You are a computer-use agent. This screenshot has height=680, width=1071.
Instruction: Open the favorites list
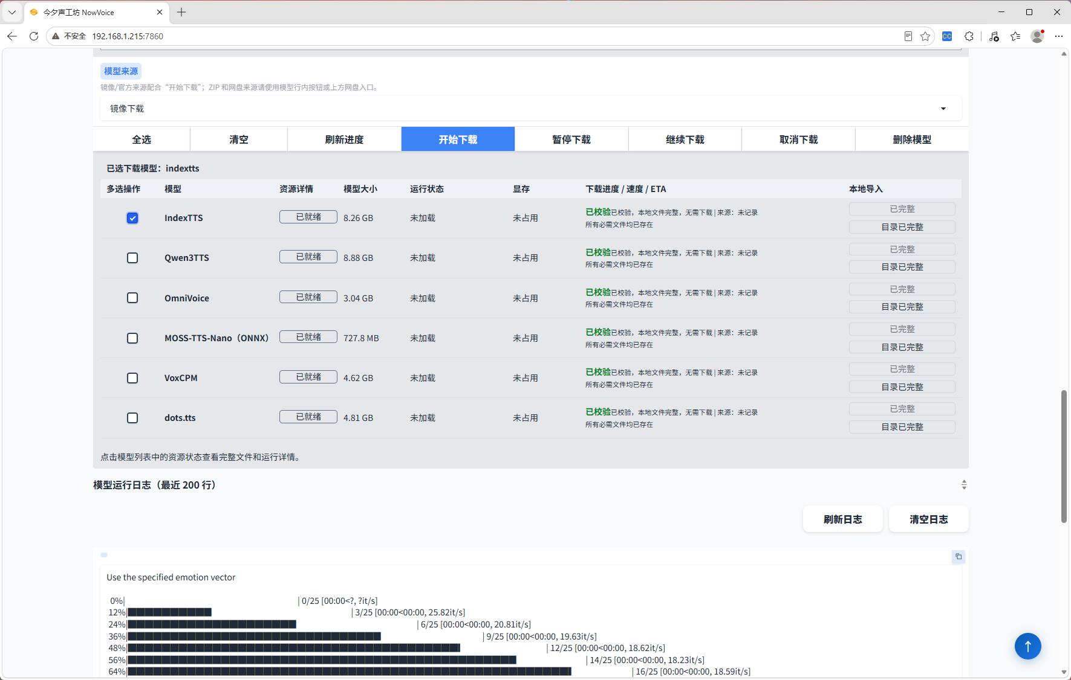point(1015,36)
